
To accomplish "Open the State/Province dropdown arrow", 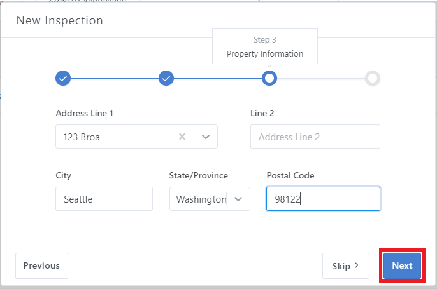I will pyautogui.click(x=238, y=199).
